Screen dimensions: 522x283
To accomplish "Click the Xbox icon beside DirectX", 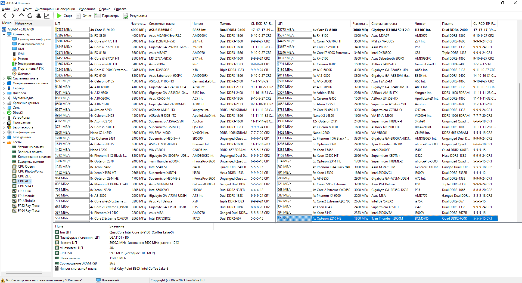I will pos(9,113).
